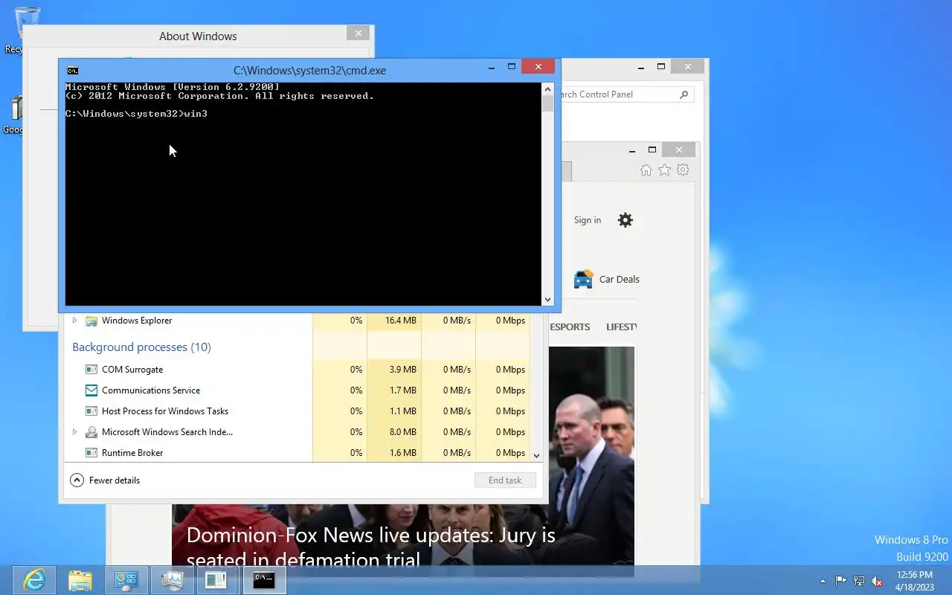Select Host Process for Windows Tasks
This screenshot has height=595, width=952.
click(x=165, y=411)
